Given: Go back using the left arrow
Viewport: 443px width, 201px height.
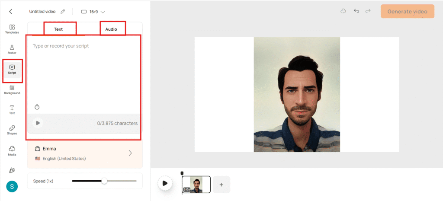Looking at the screenshot, I should click(11, 12).
